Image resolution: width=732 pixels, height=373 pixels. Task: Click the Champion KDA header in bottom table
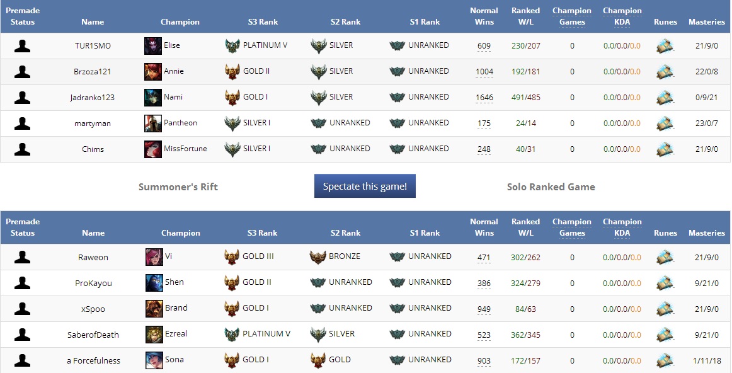622,227
